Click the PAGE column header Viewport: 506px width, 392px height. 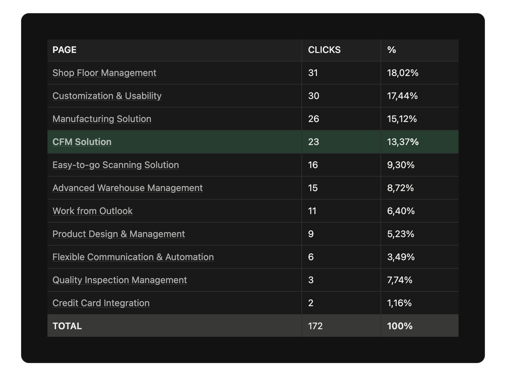tap(64, 50)
